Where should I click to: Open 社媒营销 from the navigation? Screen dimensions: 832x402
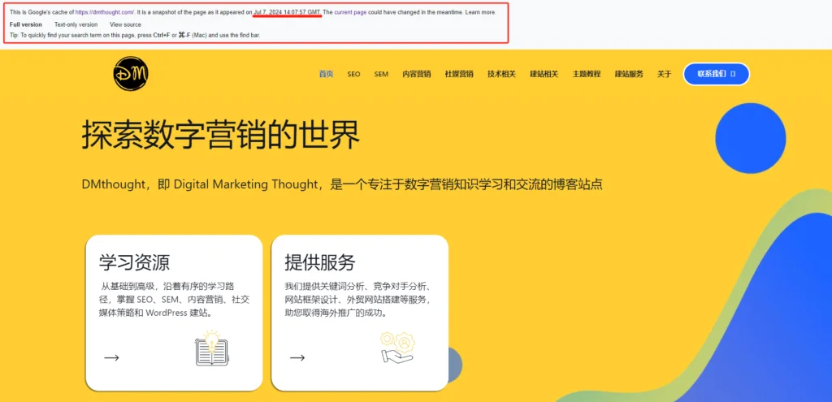click(x=459, y=74)
